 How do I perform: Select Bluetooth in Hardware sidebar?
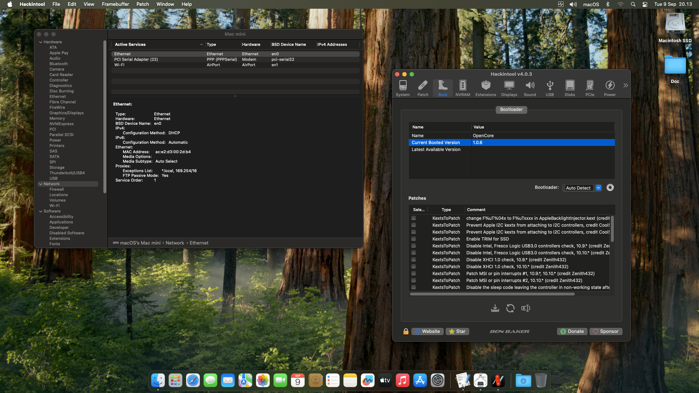[59, 64]
